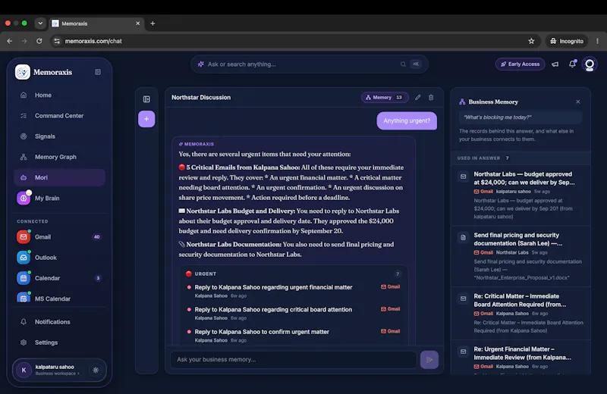Open the Gmail connection
Screen dimensions: 607x394
[x=59, y=237]
